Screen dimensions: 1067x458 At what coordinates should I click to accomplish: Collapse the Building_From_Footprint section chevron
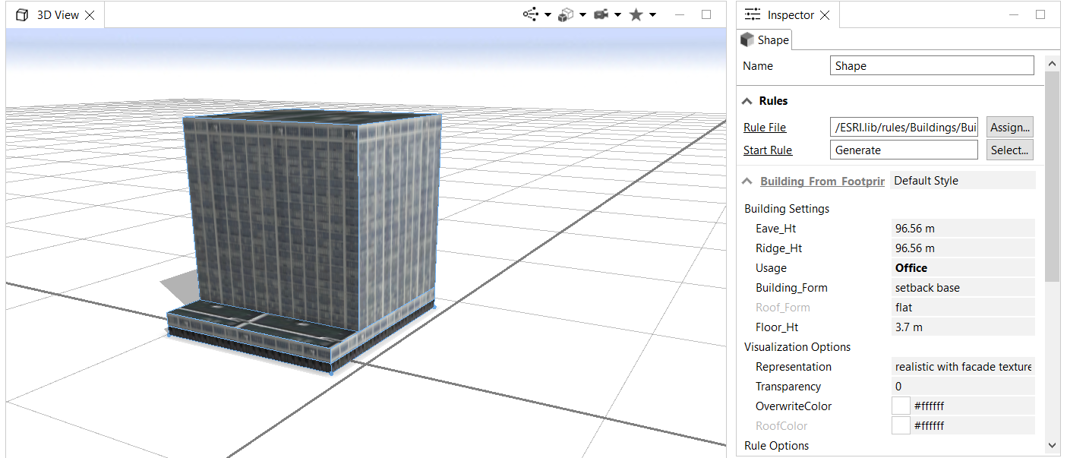pos(748,182)
